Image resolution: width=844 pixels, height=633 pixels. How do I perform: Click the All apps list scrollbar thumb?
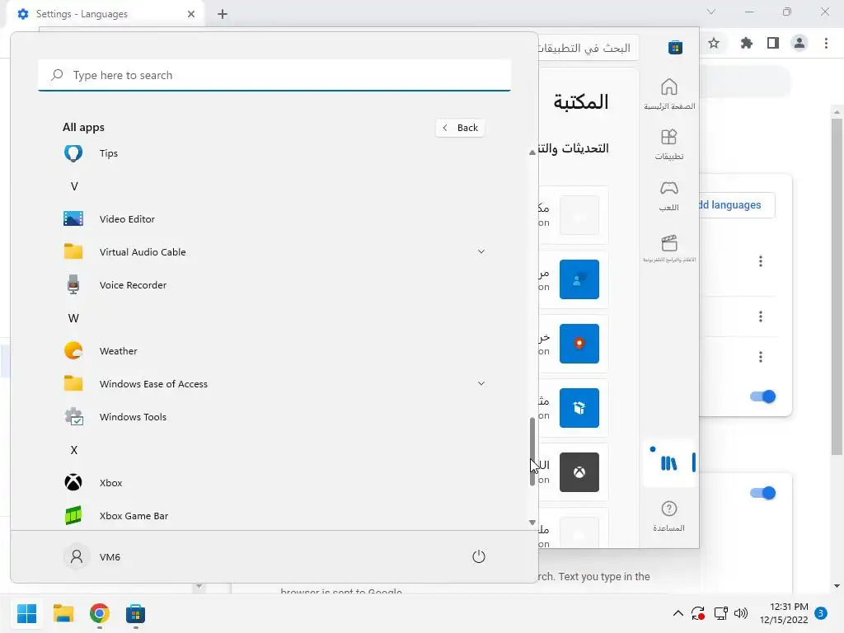[532, 452]
